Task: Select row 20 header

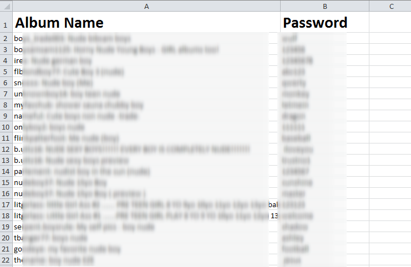Action: (6, 238)
